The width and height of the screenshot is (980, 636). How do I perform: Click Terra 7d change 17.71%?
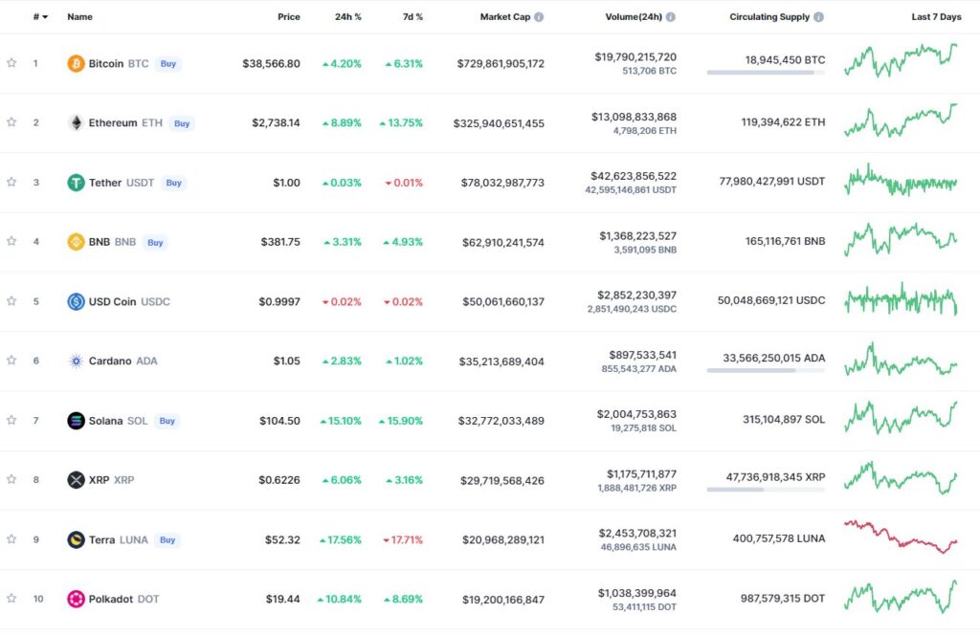[x=403, y=539]
